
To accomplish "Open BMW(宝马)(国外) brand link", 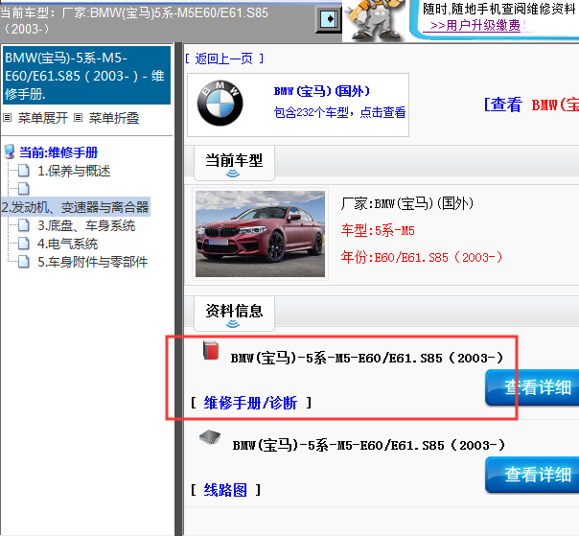I will [x=322, y=91].
